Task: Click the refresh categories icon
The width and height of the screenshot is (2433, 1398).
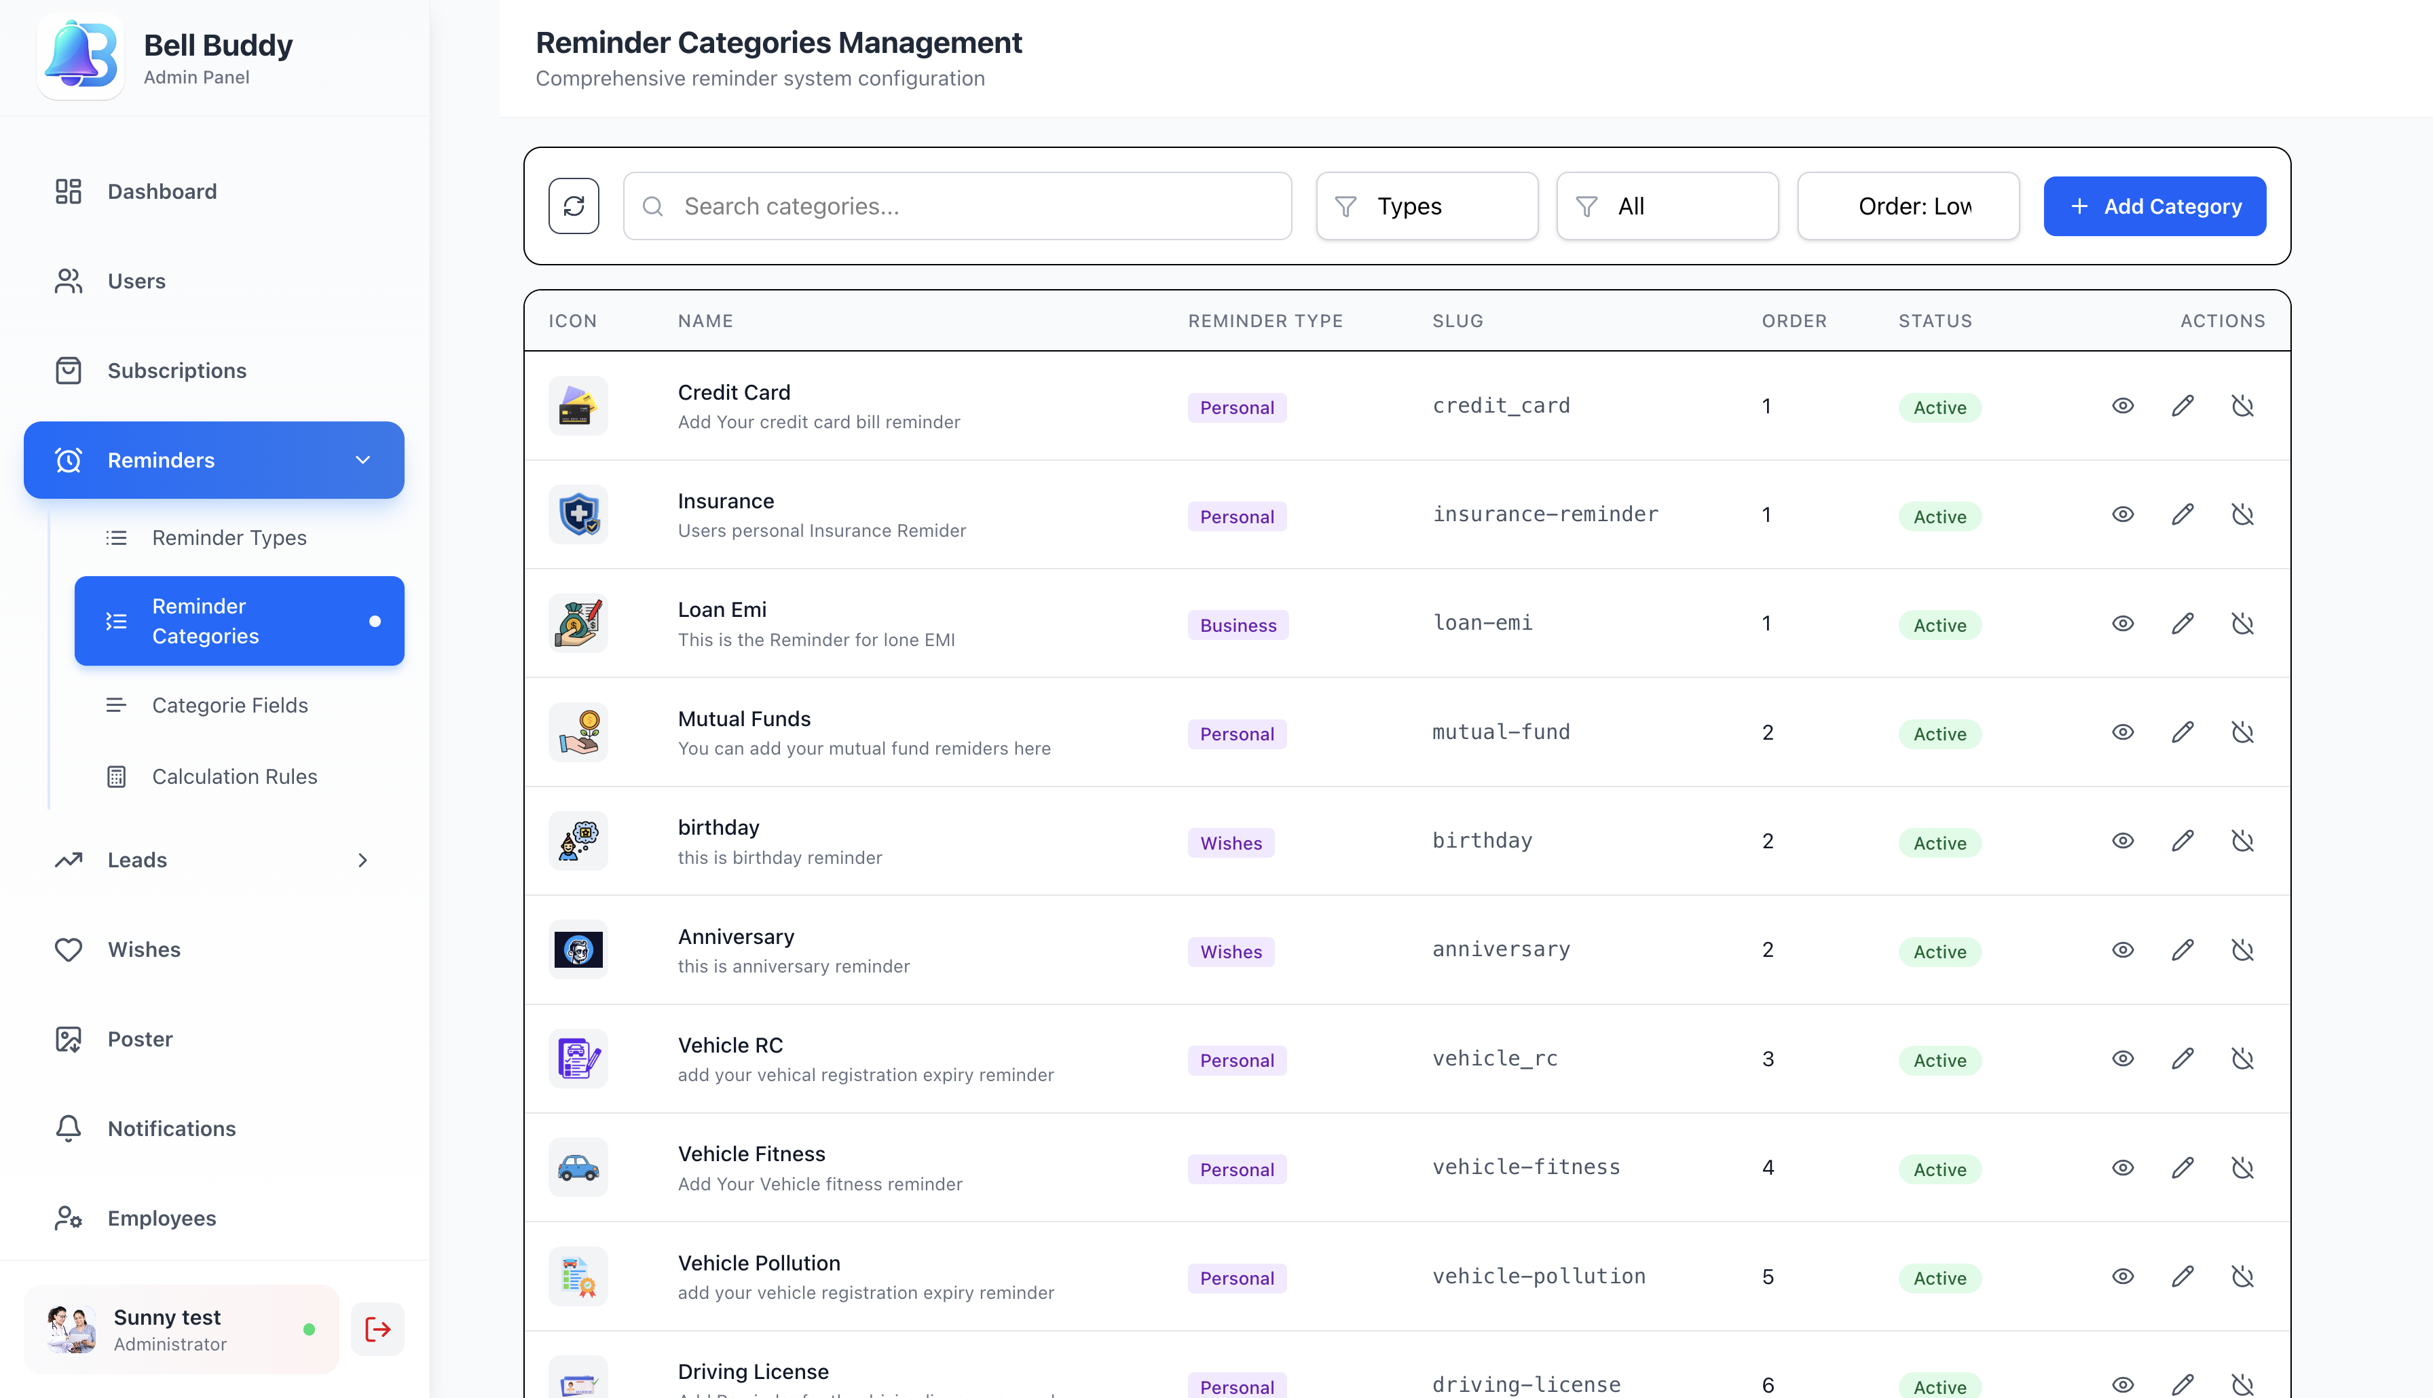Action: click(574, 206)
